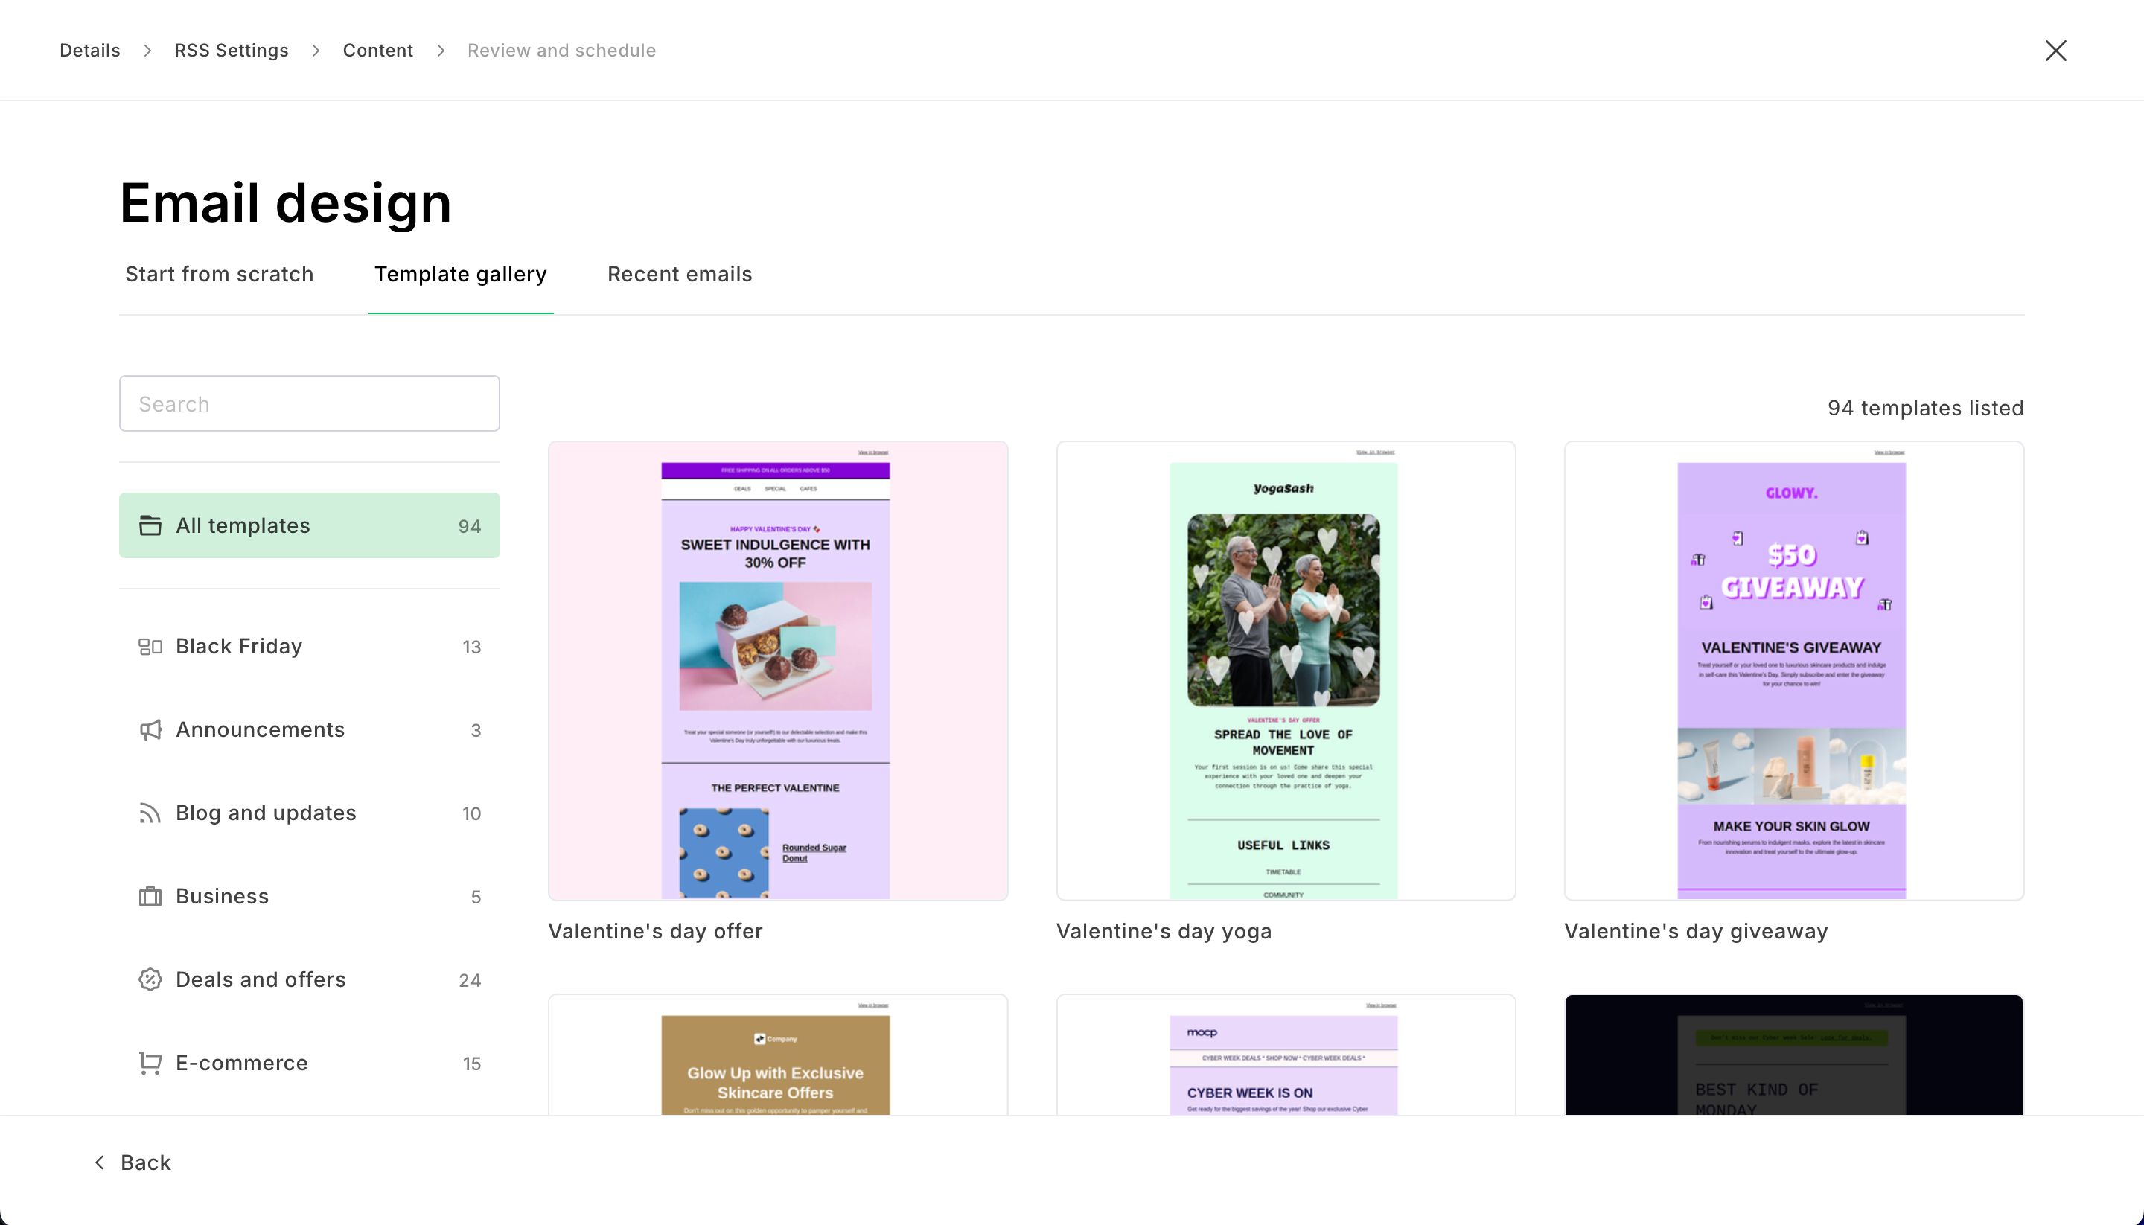Open the Recent emails tab
Viewport: 2144px width, 1225px height.
click(x=680, y=275)
